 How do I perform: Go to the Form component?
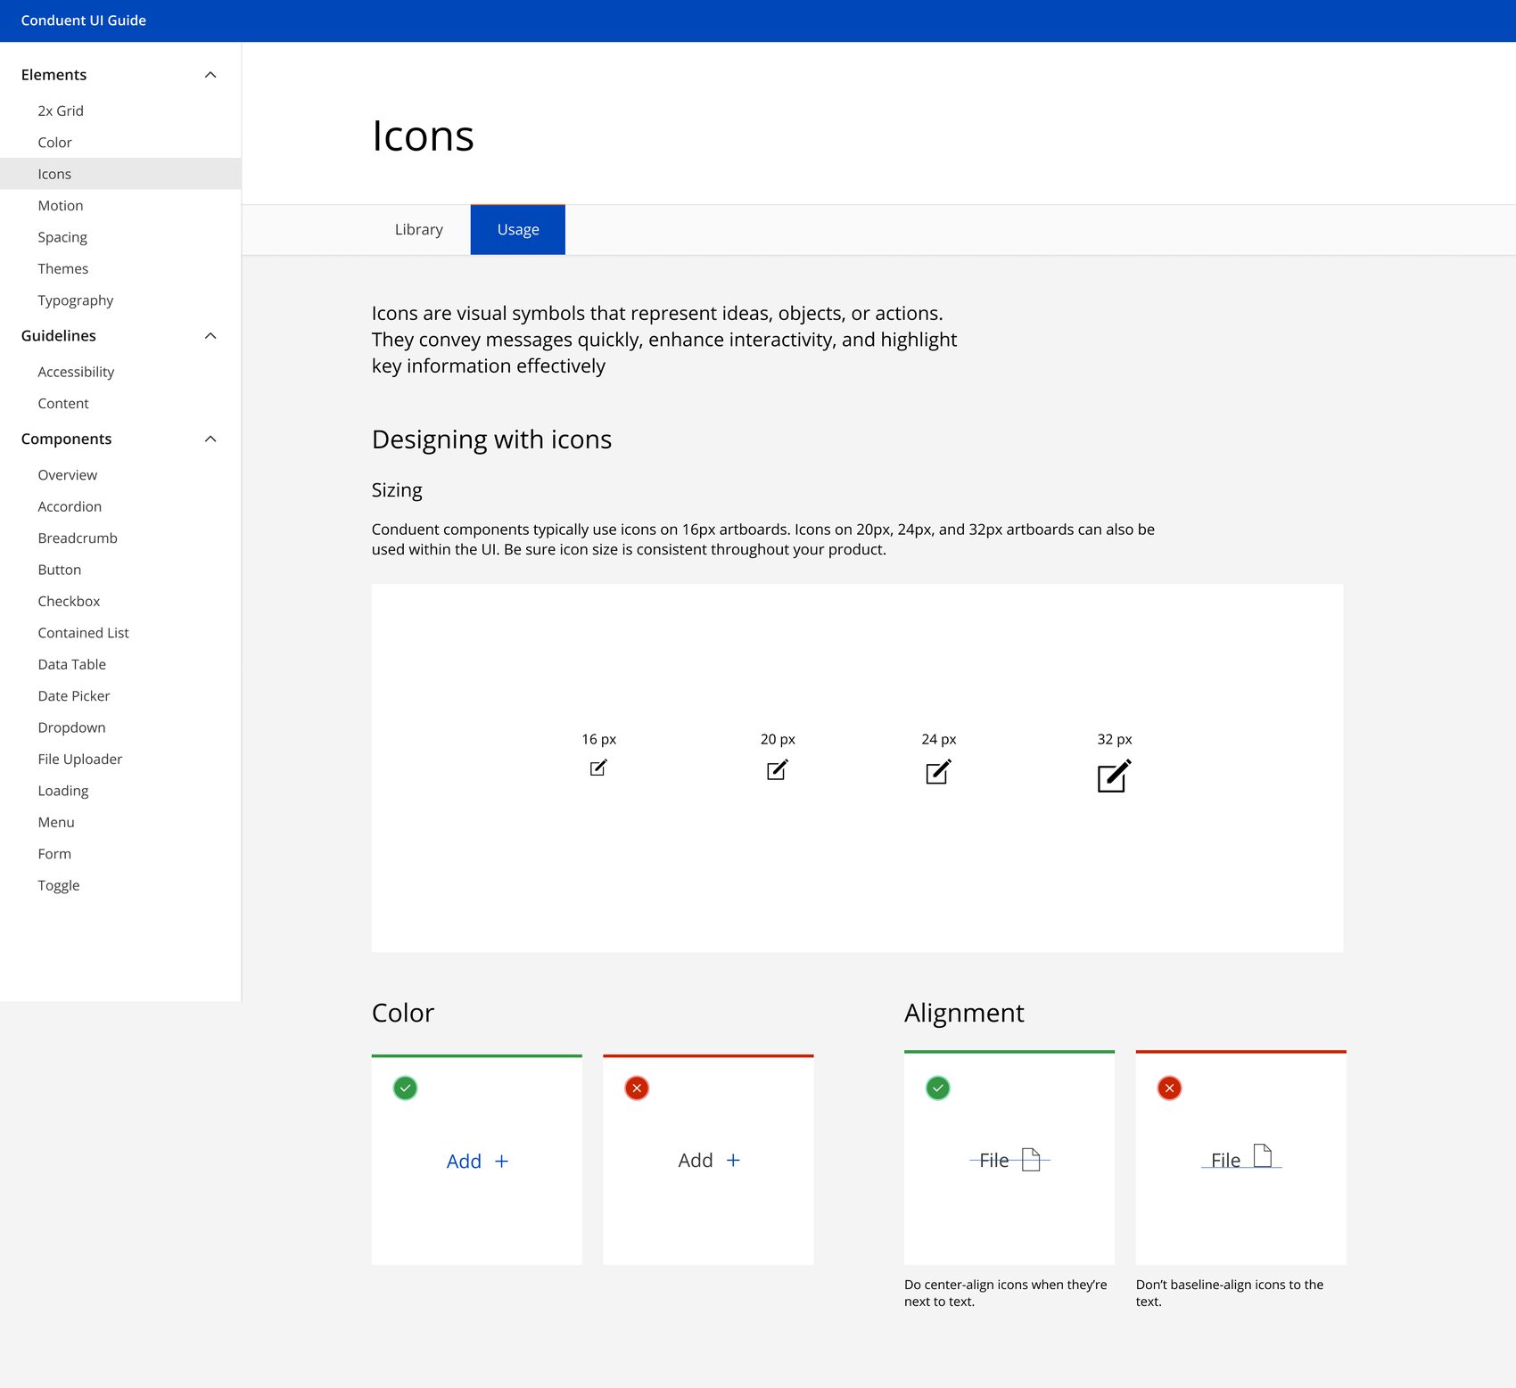(x=120, y=853)
